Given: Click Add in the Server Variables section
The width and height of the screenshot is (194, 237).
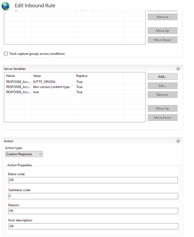Looking at the screenshot, I should coord(162,76).
